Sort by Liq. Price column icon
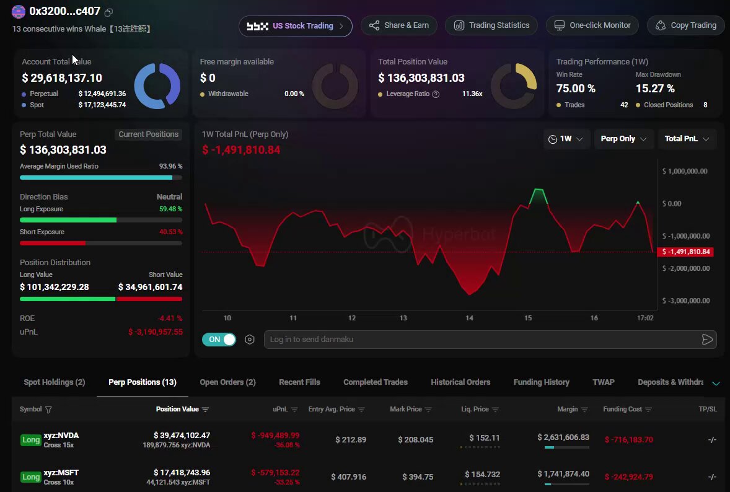The height and width of the screenshot is (492, 730). coord(495,410)
